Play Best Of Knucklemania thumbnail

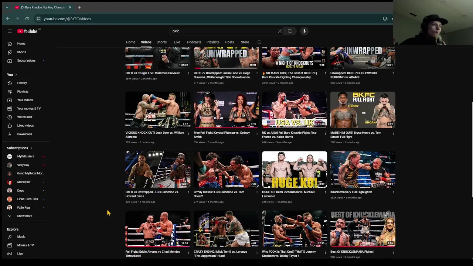363,229
